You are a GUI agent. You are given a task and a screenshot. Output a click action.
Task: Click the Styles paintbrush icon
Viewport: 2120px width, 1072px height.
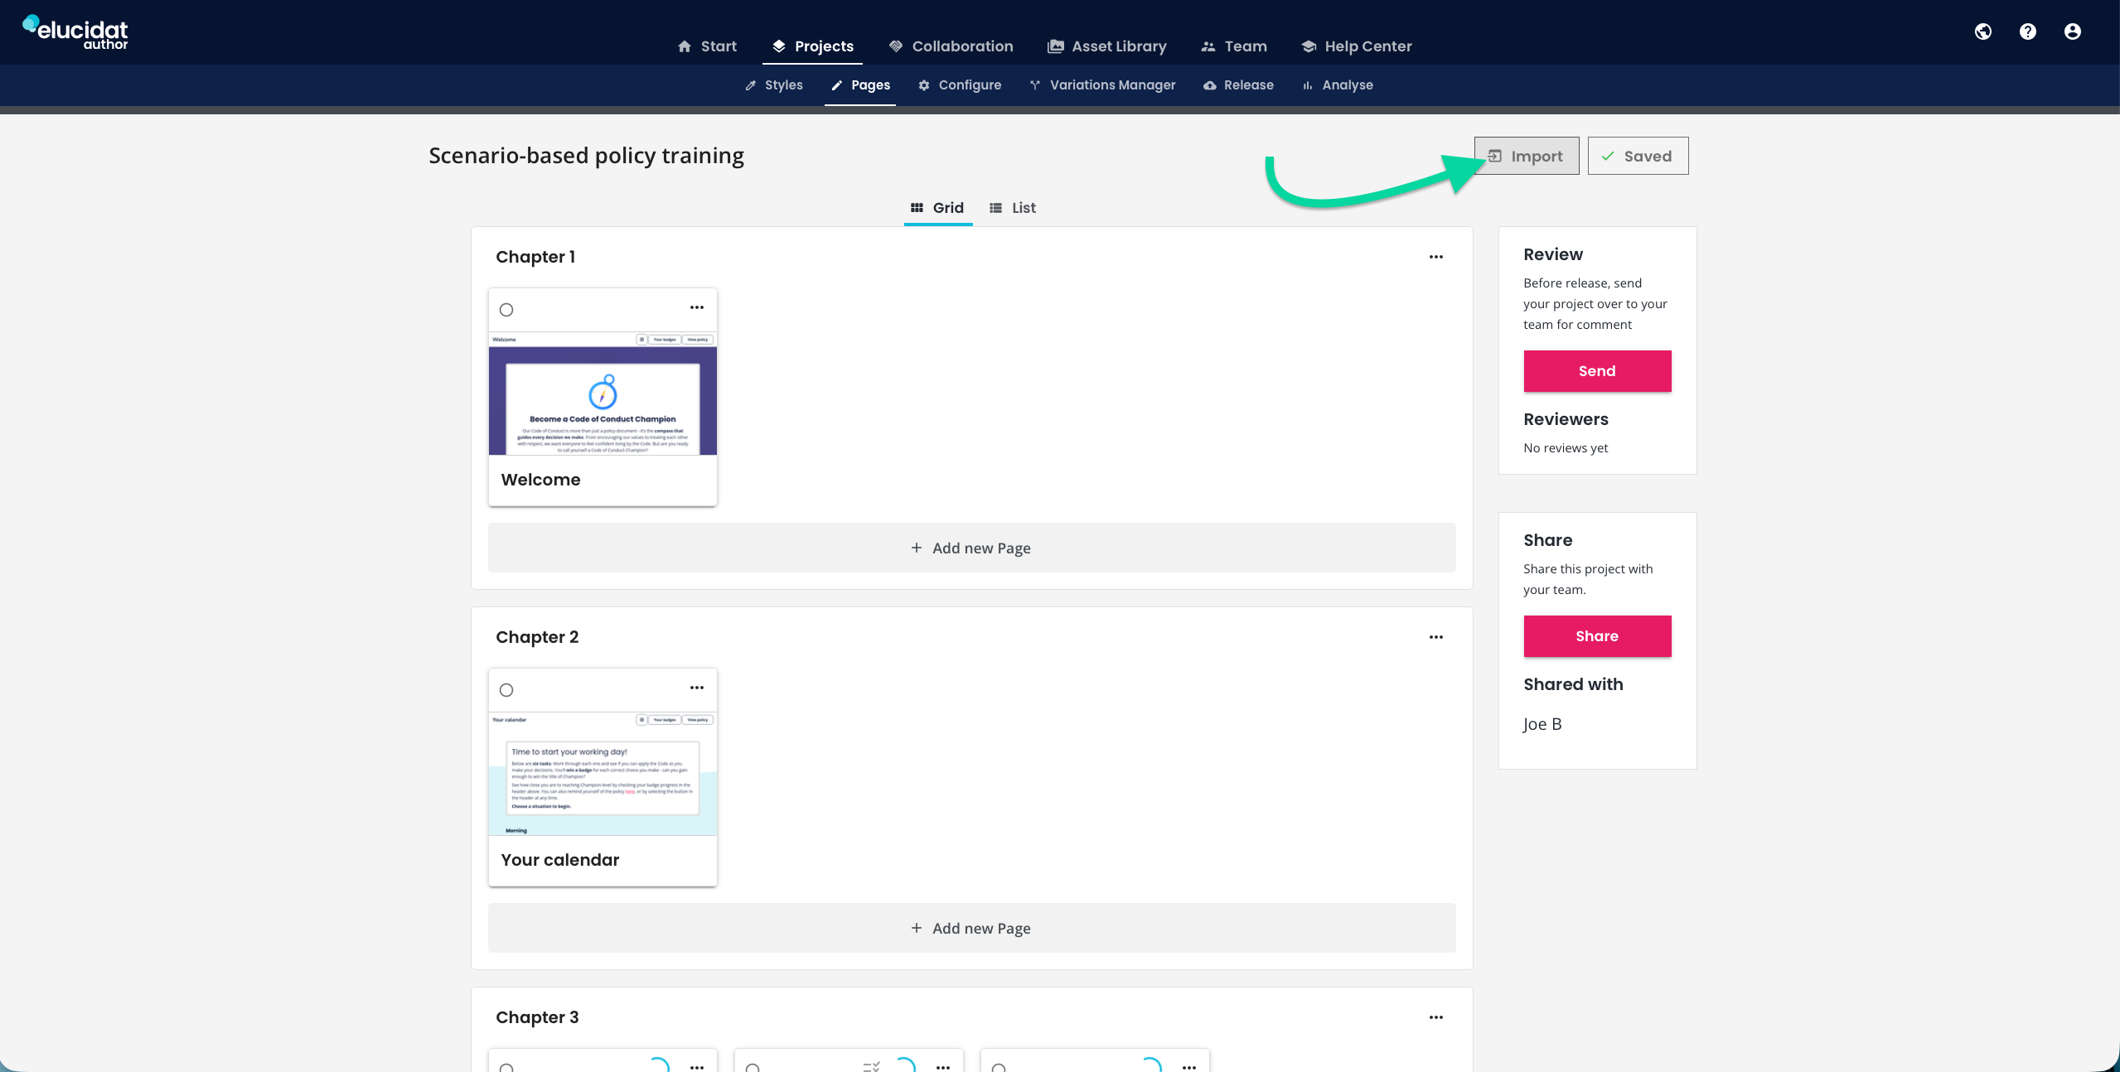750,85
